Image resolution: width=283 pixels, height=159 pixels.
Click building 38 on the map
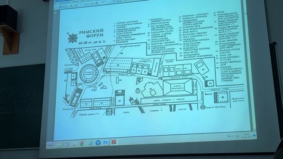(222, 97)
